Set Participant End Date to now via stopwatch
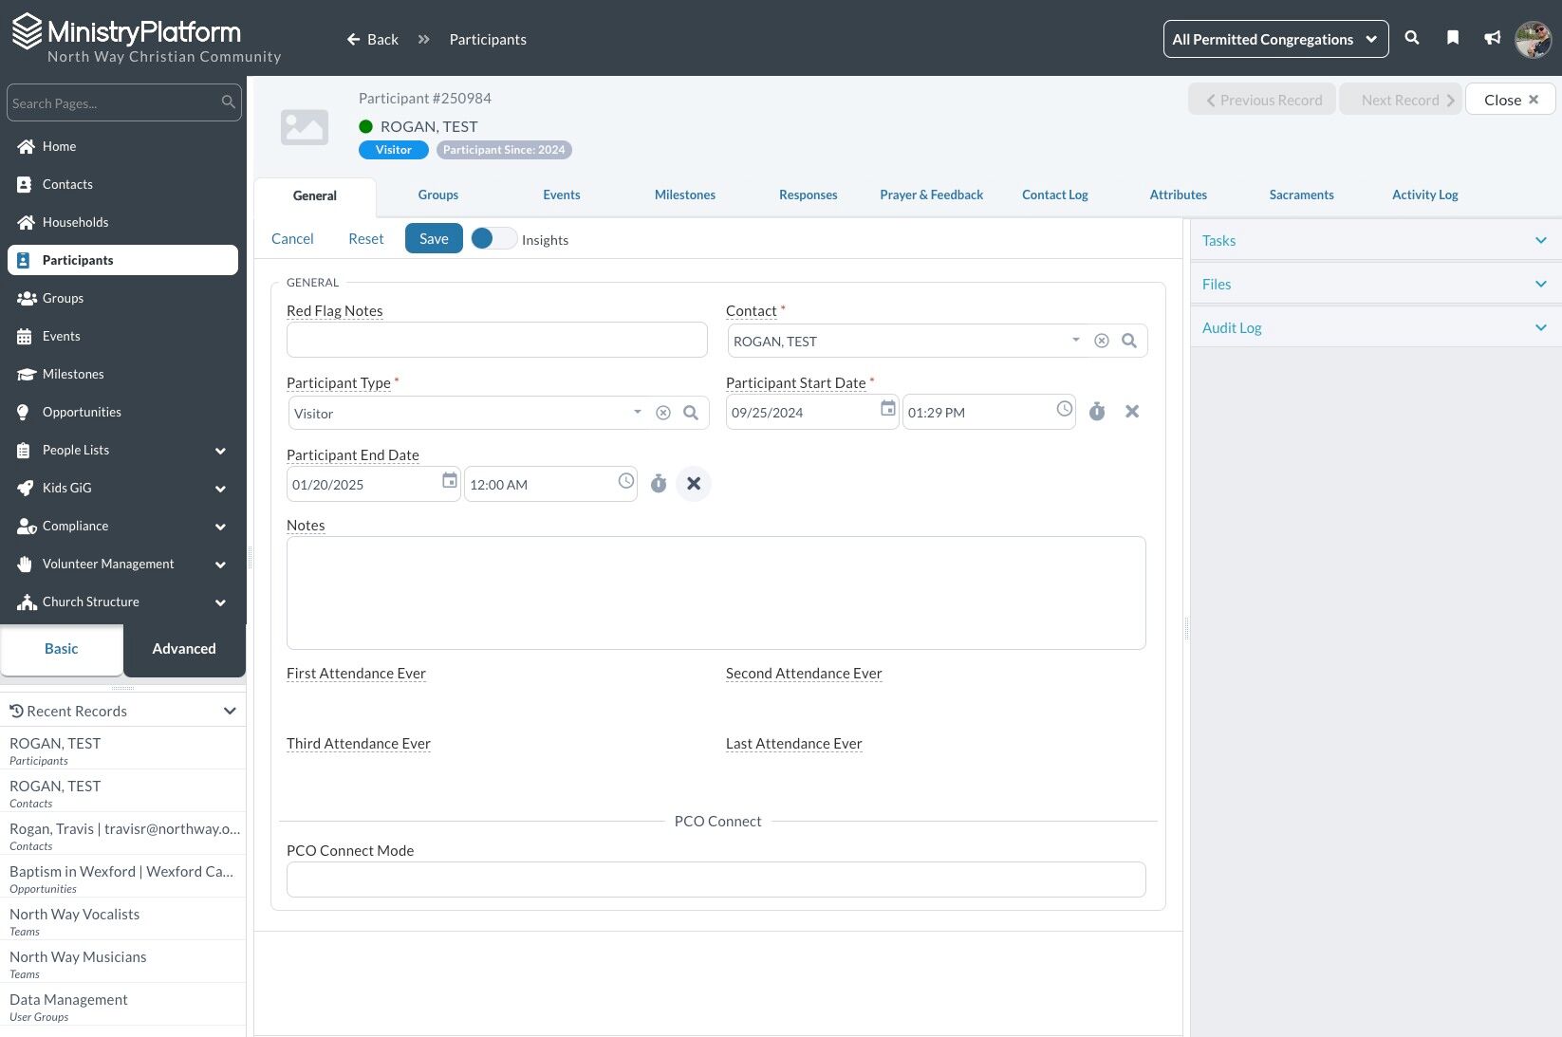This screenshot has width=1562, height=1037. pos(659,484)
